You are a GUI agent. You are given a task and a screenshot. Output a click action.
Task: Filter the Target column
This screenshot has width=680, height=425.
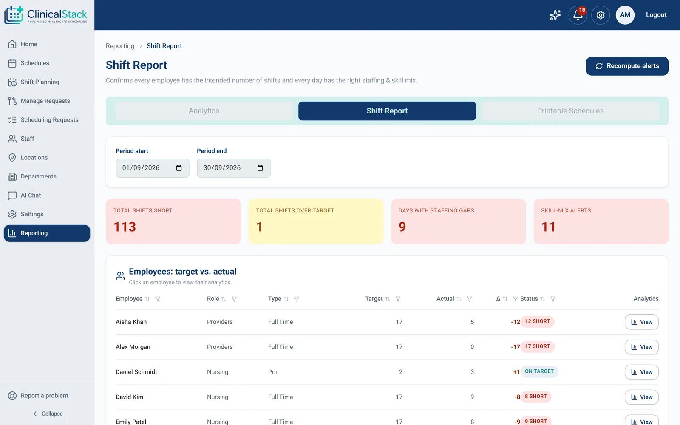click(398, 299)
